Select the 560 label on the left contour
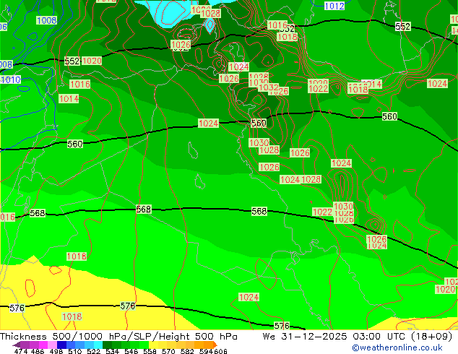The image size is (458, 354). tap(74, 144)
